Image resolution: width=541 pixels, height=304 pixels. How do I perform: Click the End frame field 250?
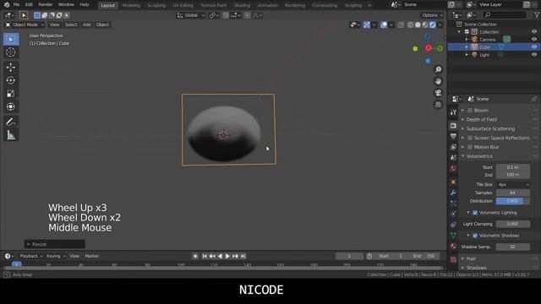click(424, 256)
